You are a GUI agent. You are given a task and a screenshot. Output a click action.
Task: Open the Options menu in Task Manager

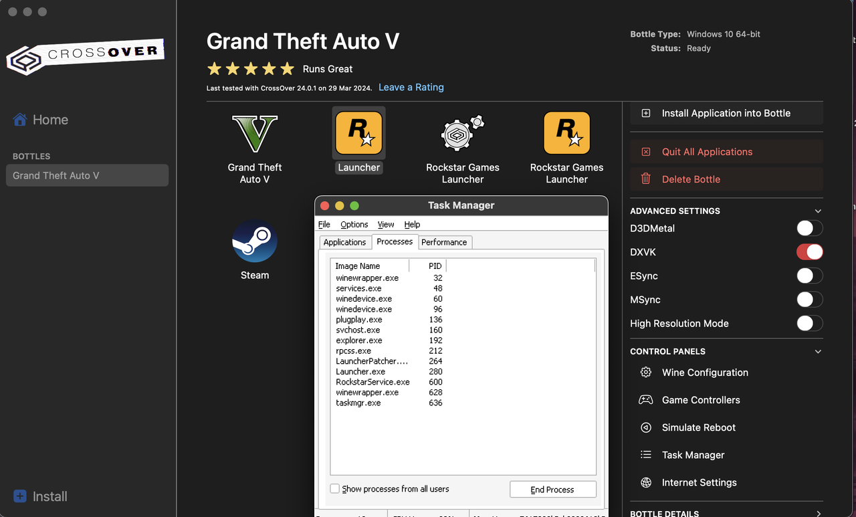[x=354, y=224]
